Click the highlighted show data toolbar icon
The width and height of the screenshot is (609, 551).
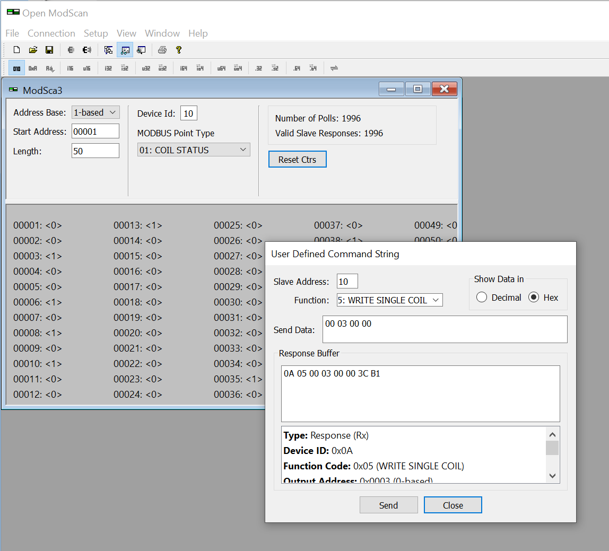125,50
